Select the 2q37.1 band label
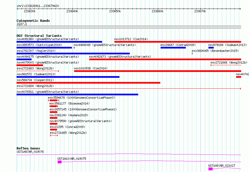Screen dimensions: 249x172 coord(22,24)
